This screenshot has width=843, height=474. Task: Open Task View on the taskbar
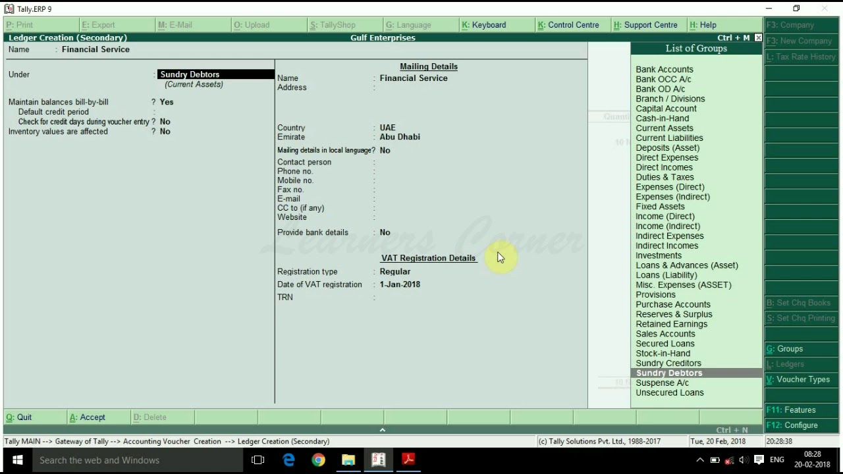click(258, 460)
